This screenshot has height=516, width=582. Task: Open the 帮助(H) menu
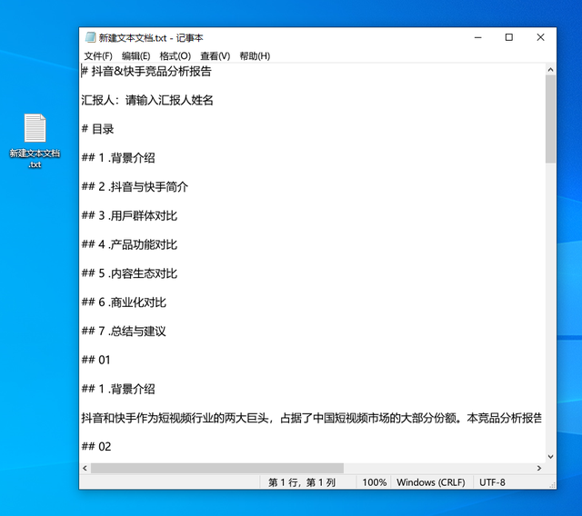255,56
